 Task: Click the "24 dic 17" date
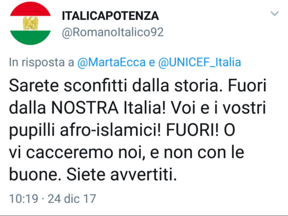72,198
